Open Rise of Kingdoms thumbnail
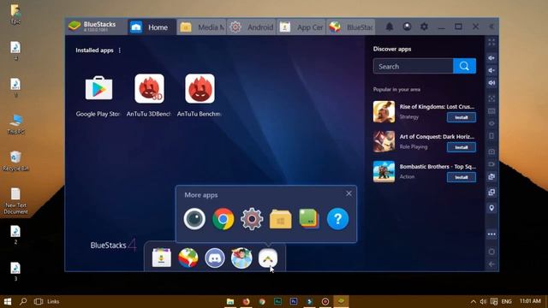Screen dimensions: 548x308 pos(384,112)
